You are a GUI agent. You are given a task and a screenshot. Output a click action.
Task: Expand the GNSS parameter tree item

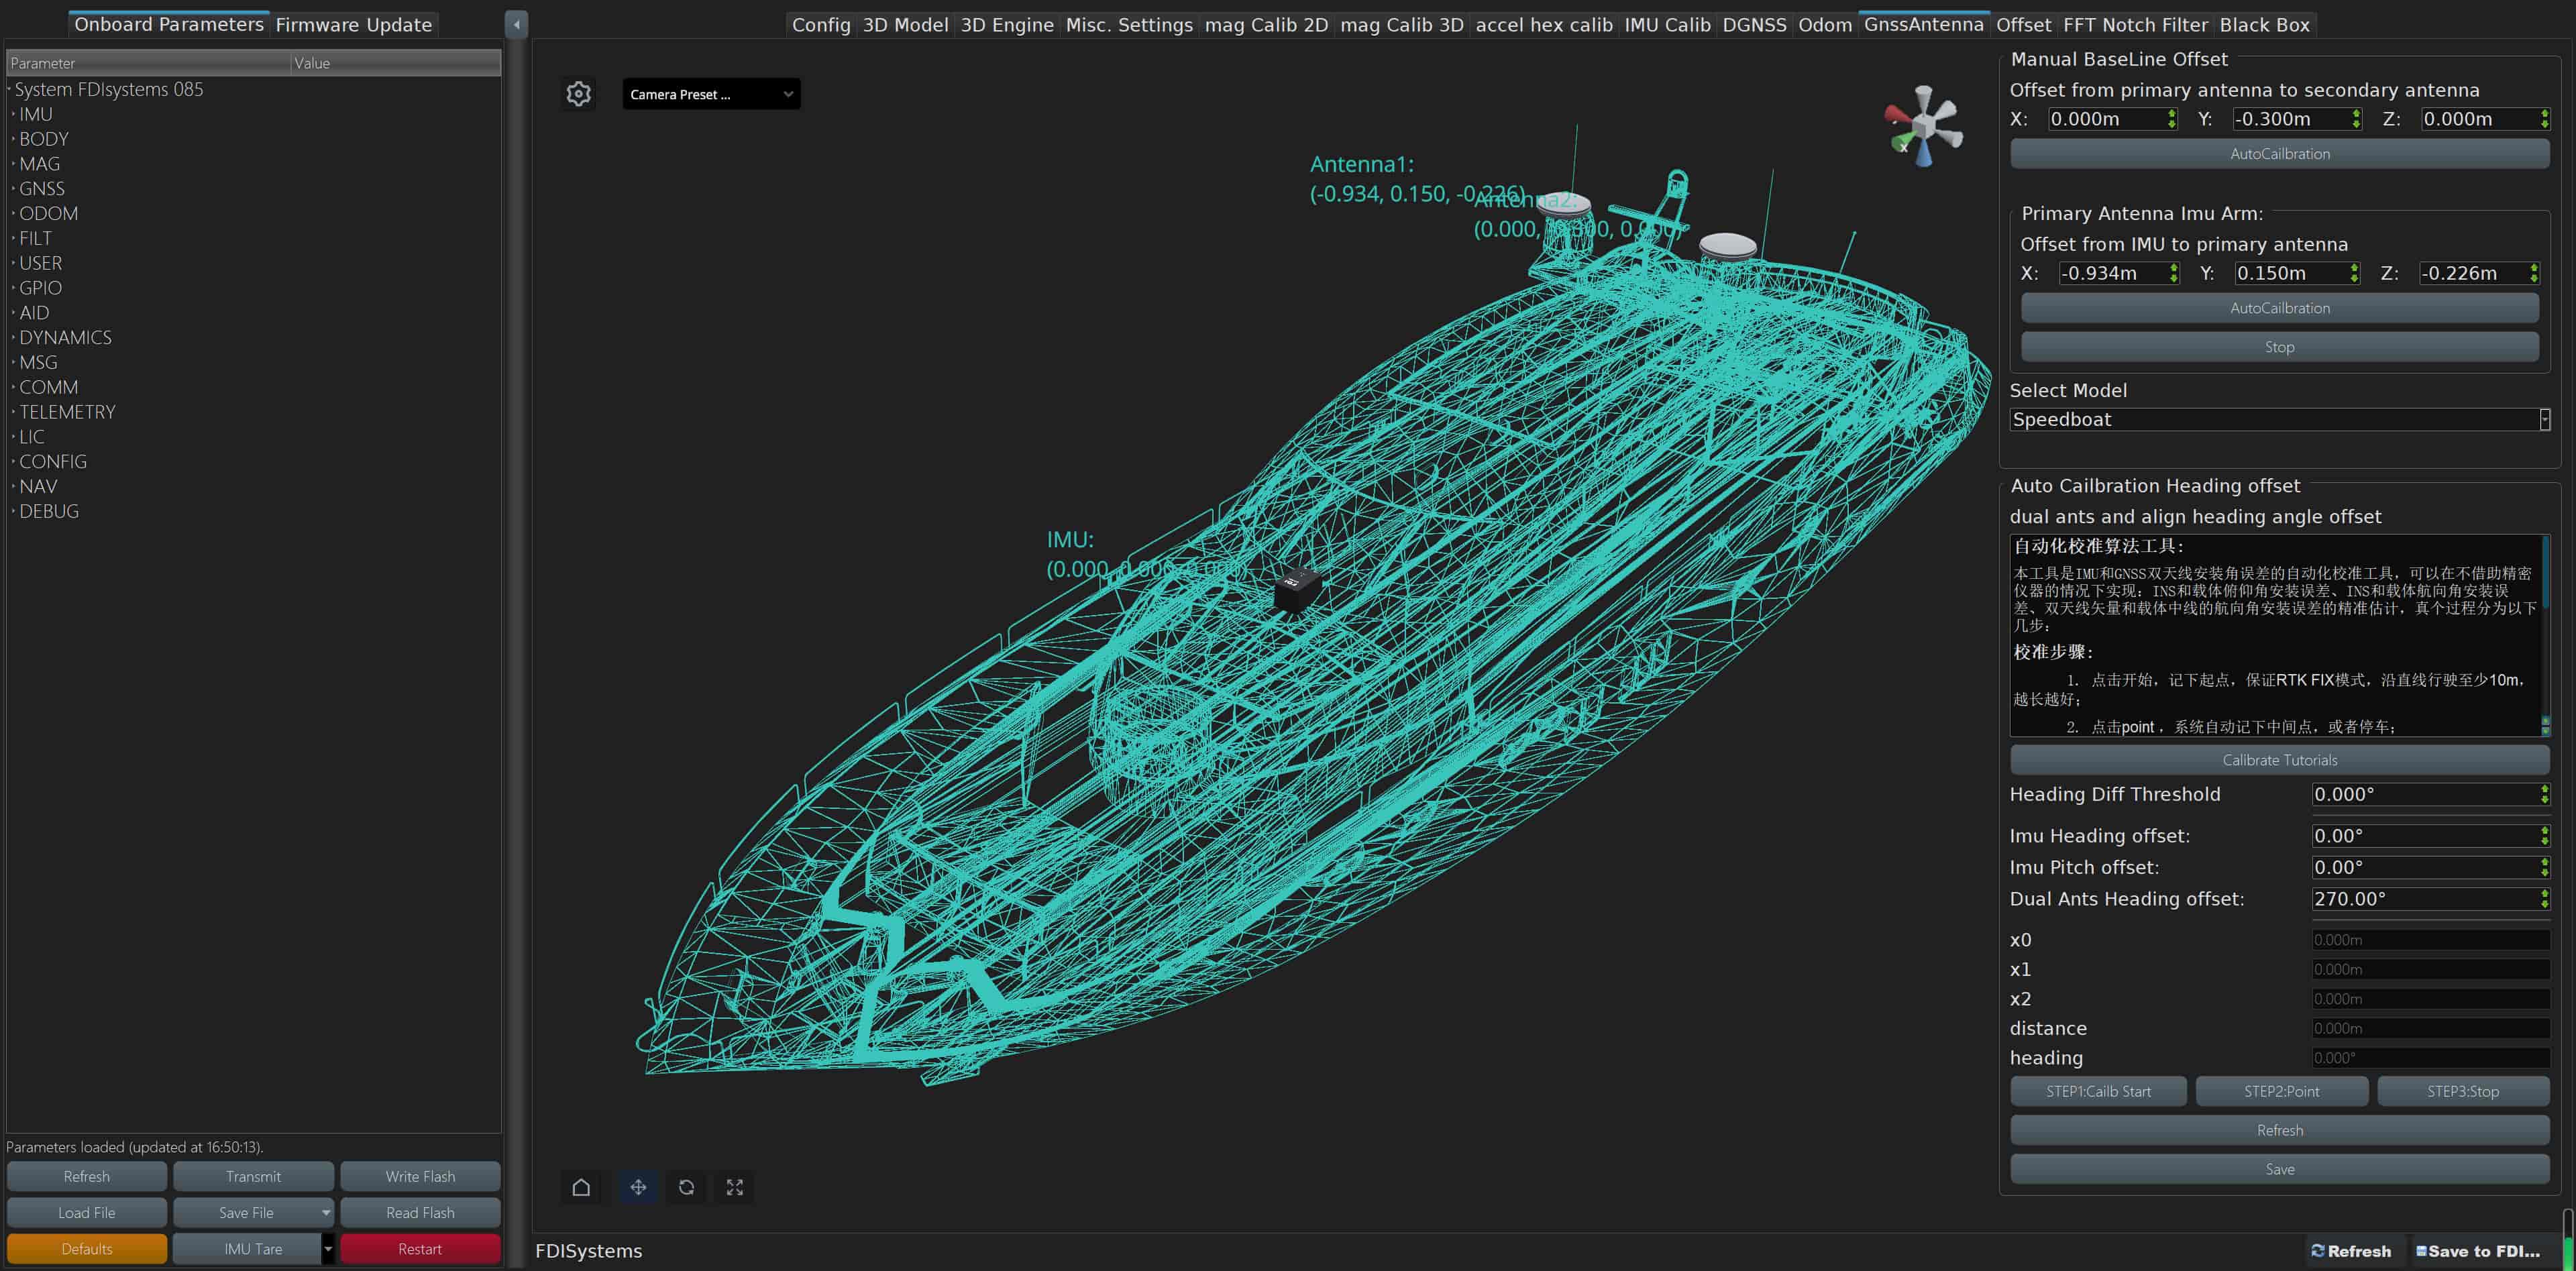(x=13, y=189)
